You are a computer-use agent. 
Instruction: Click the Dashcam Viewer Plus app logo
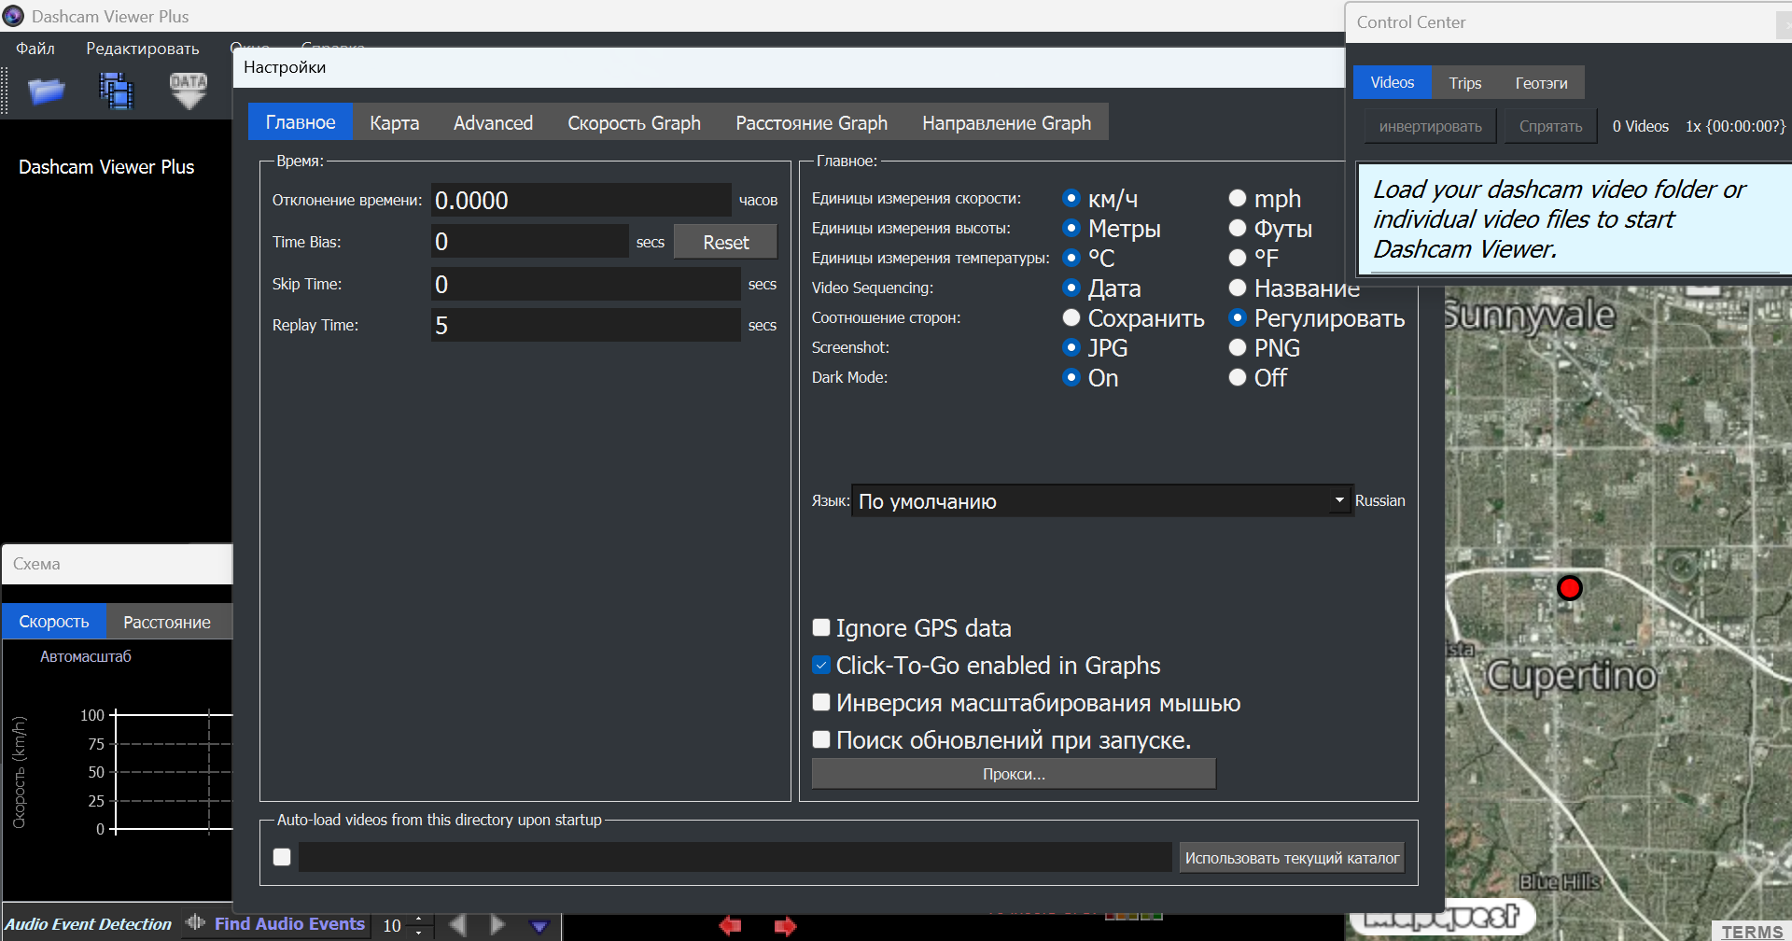coord(13,16)
